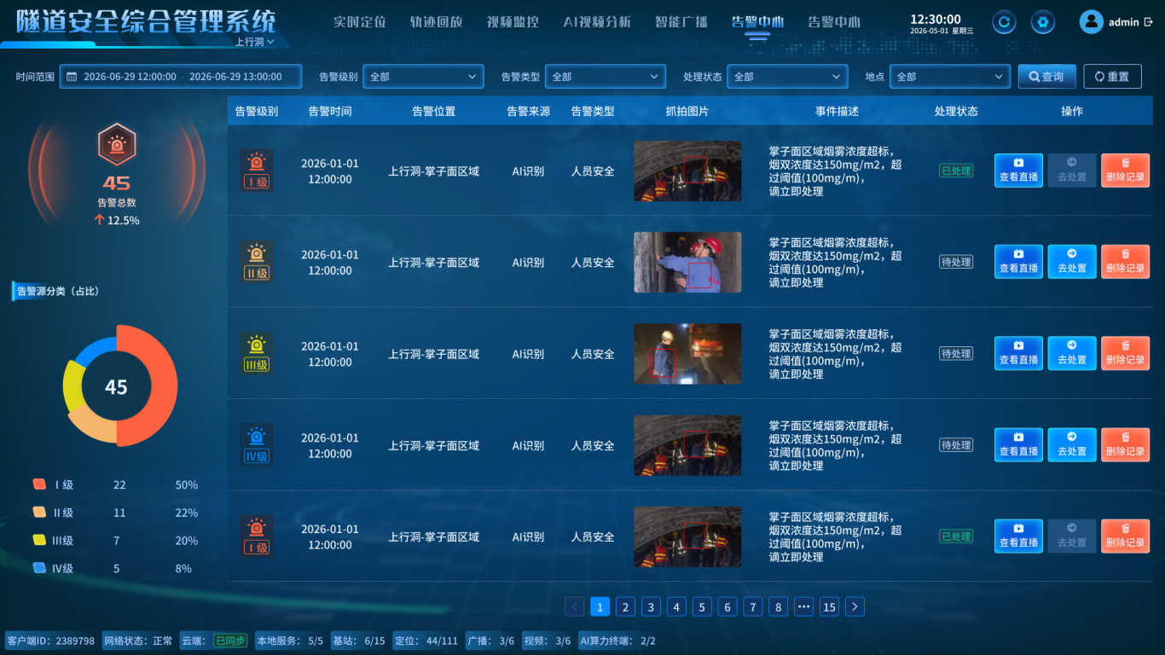Click the logout icon next to admin
Image resolution: width=1165 pixels, height=655 pixels.
pyautogui.click(x=1148, y=22)
